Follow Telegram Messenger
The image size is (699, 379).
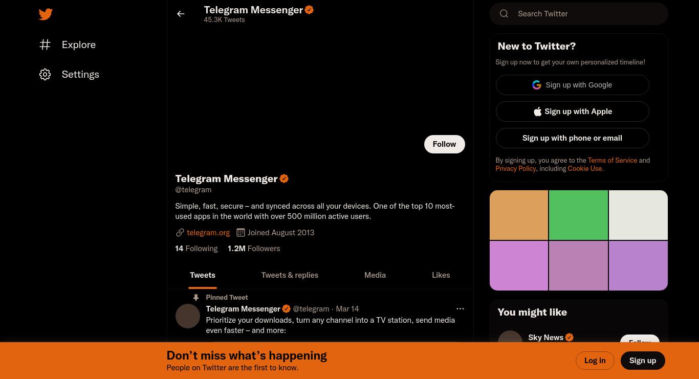point(444,144)
